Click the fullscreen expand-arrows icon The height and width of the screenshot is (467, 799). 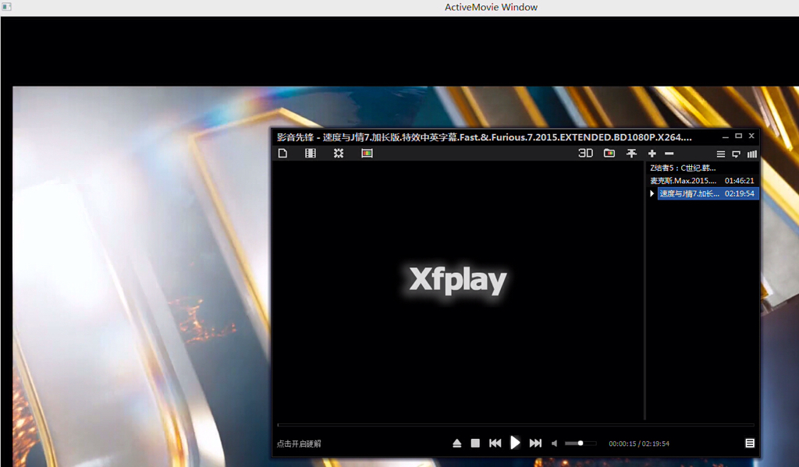coord(339,154)
